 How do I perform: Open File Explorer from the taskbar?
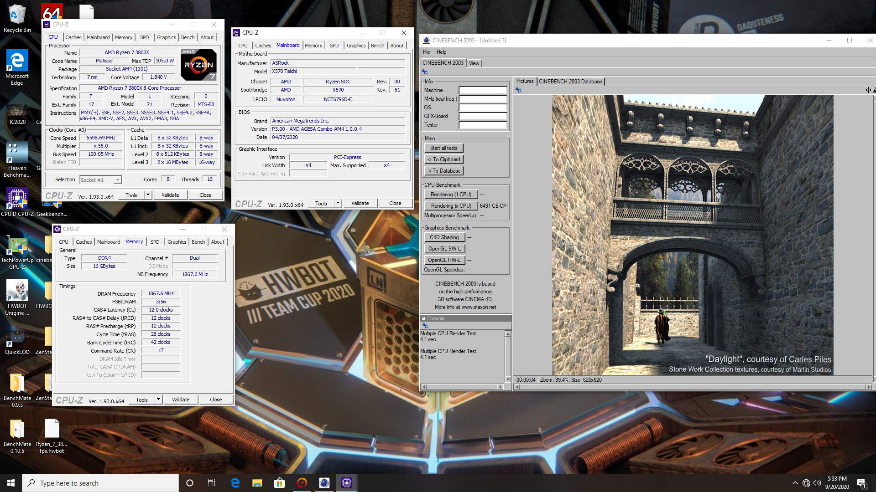pos(257,483)
